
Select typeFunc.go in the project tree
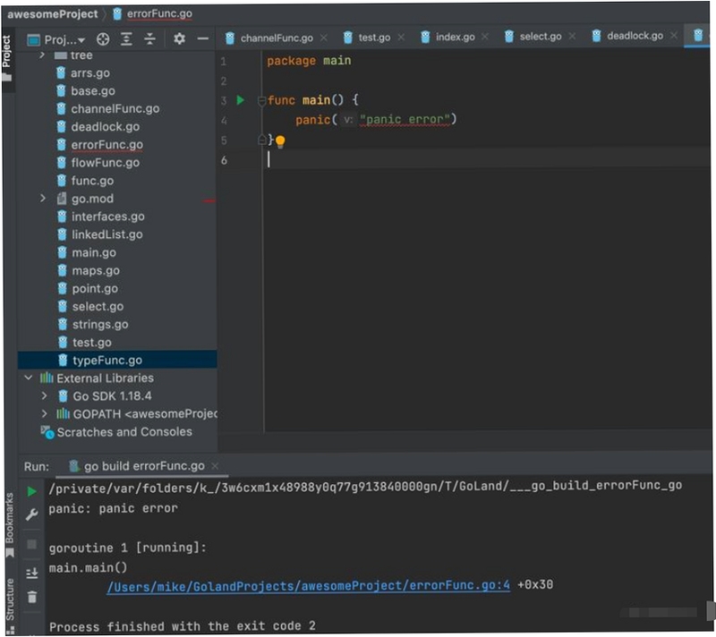pos(117,360)
